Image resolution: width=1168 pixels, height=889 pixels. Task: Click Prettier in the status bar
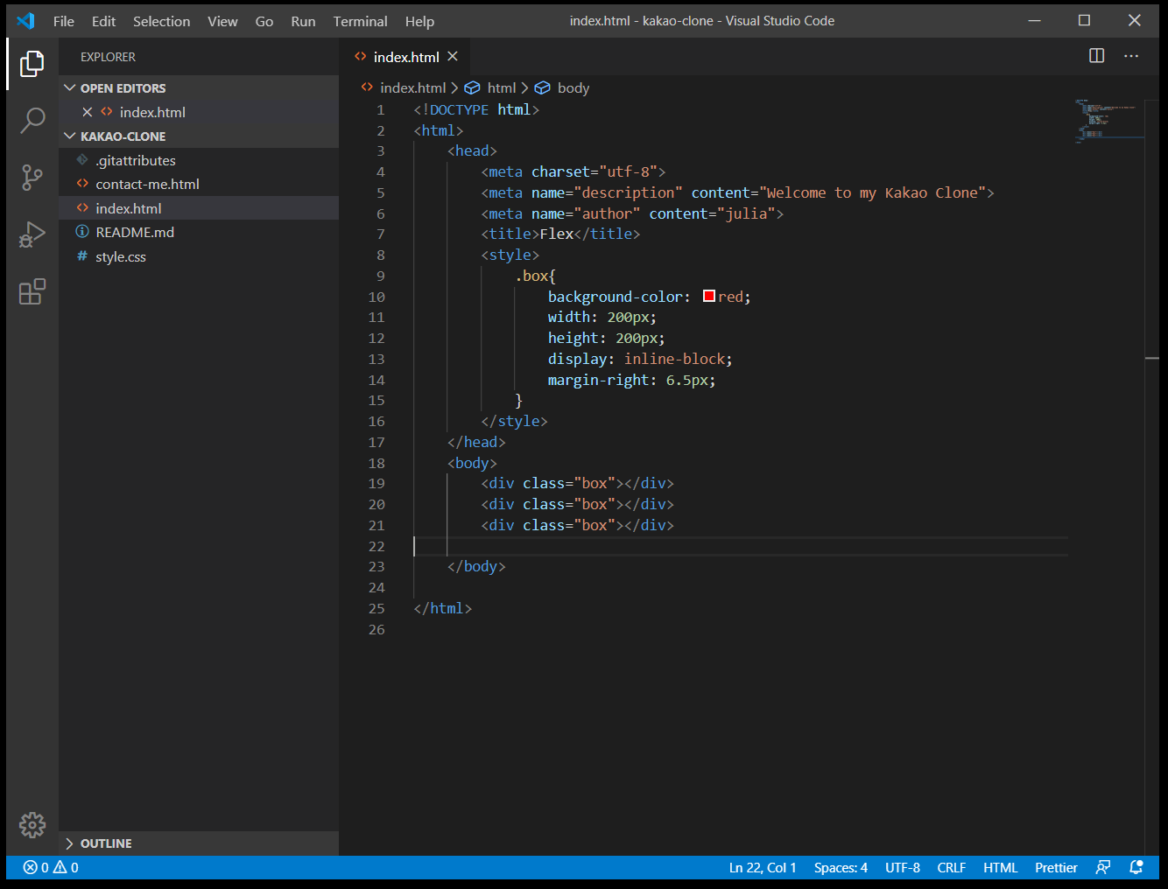point(1056,867)
